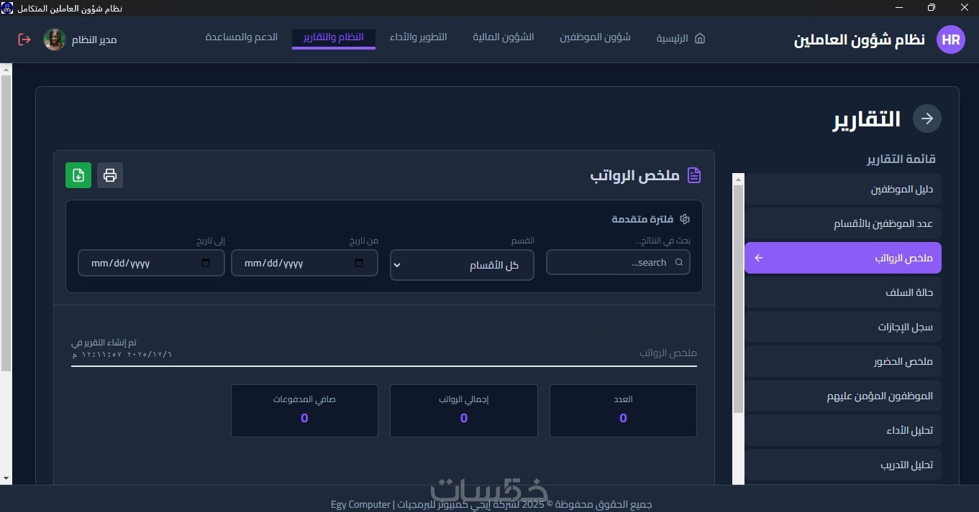Open the الشؤون المالية menu
Viewport: 979px width, 512px height.
(504, 37)
